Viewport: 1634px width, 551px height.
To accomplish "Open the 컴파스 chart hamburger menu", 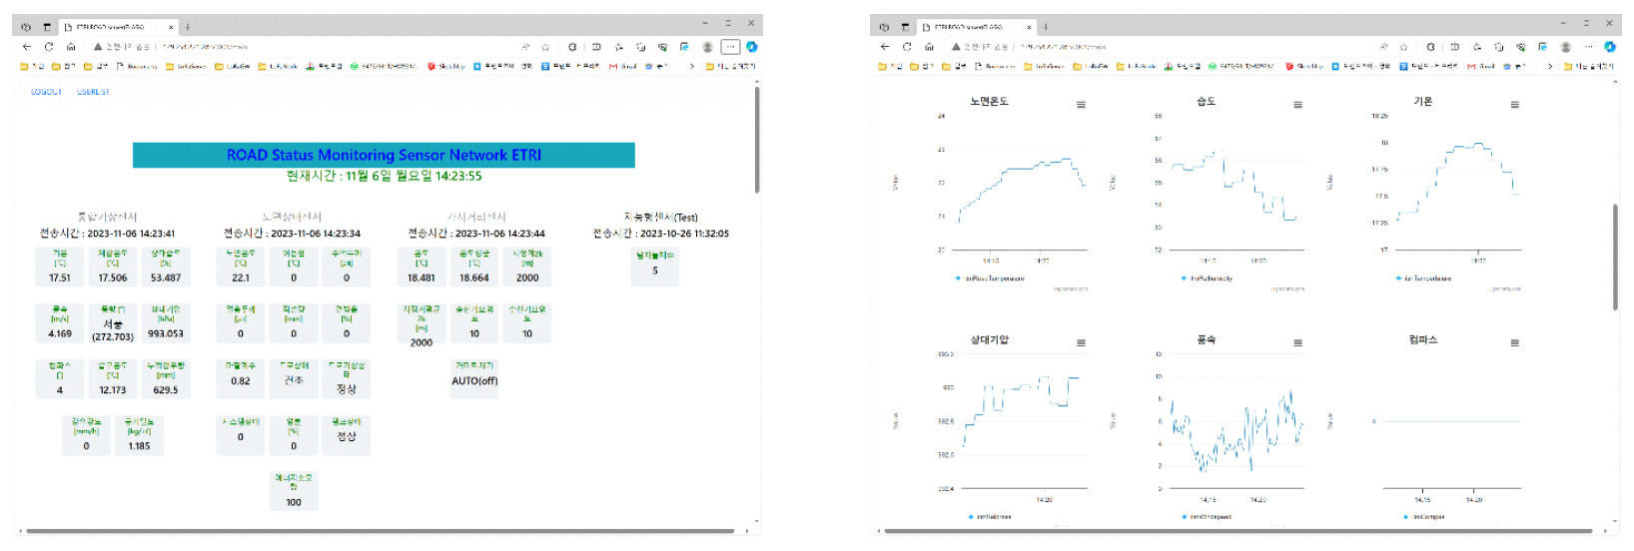I will point(1514,342).
